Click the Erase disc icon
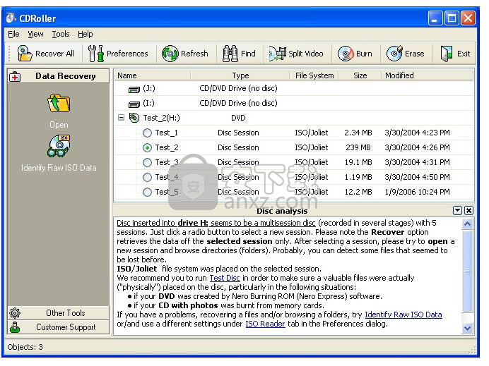The width and height of the screenshot is (489, 366). 394,54
